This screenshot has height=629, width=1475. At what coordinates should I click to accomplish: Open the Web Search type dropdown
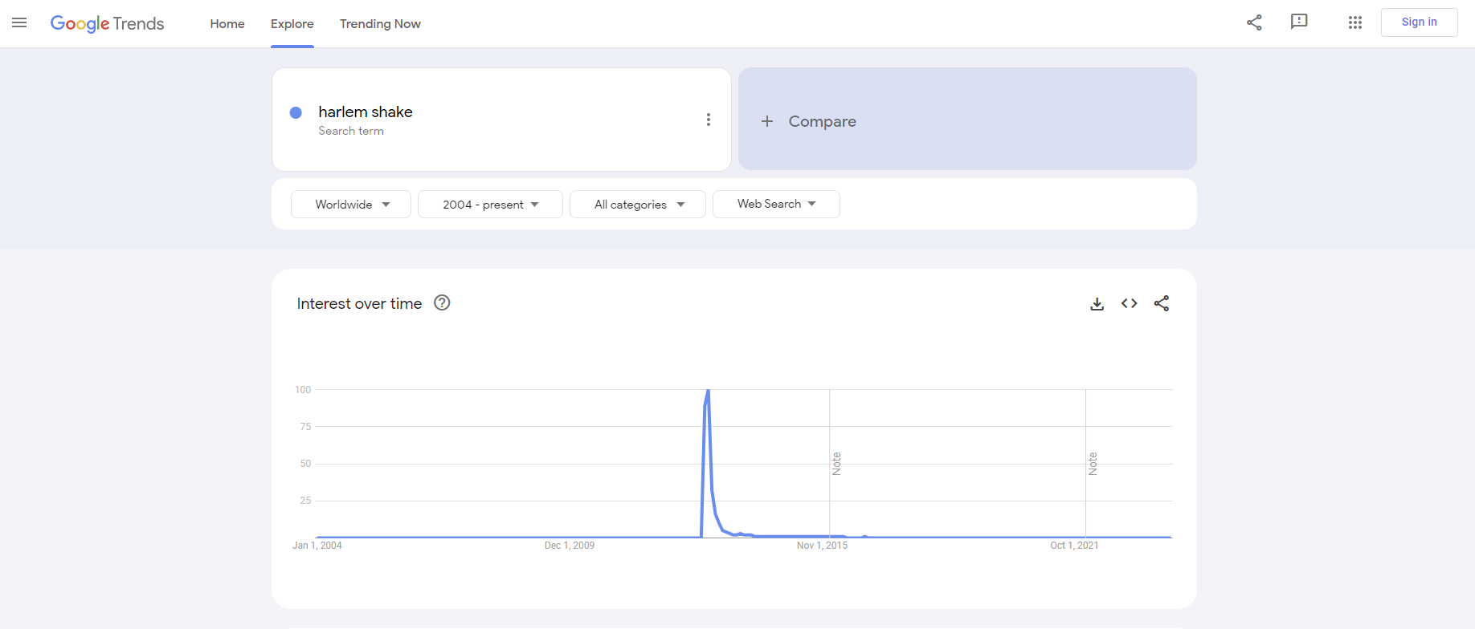coord(776,204)
